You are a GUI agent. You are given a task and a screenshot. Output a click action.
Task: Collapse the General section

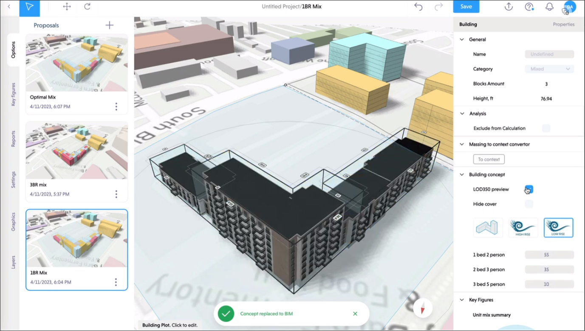(462, 39)
